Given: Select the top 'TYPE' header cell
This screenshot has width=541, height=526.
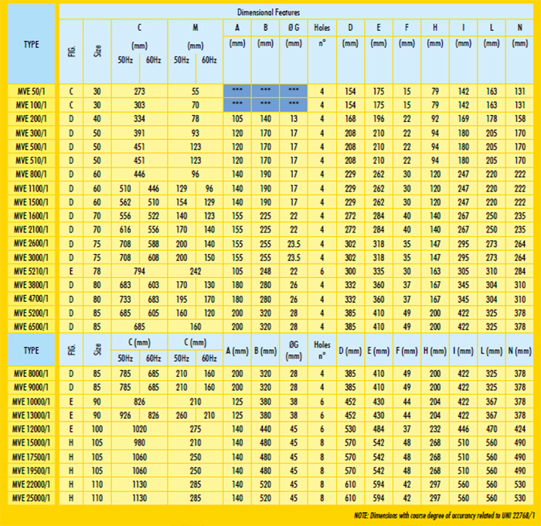Looking at the screenshot, I should click(31, 44).
